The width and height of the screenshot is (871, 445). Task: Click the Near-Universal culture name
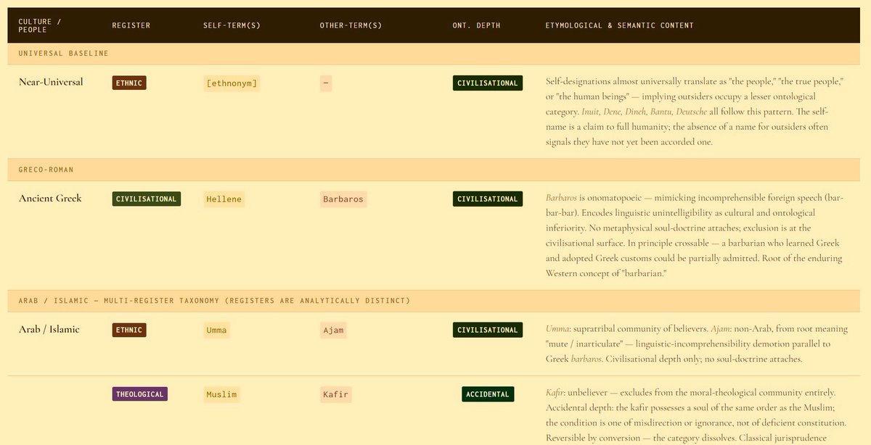point(51,82)
